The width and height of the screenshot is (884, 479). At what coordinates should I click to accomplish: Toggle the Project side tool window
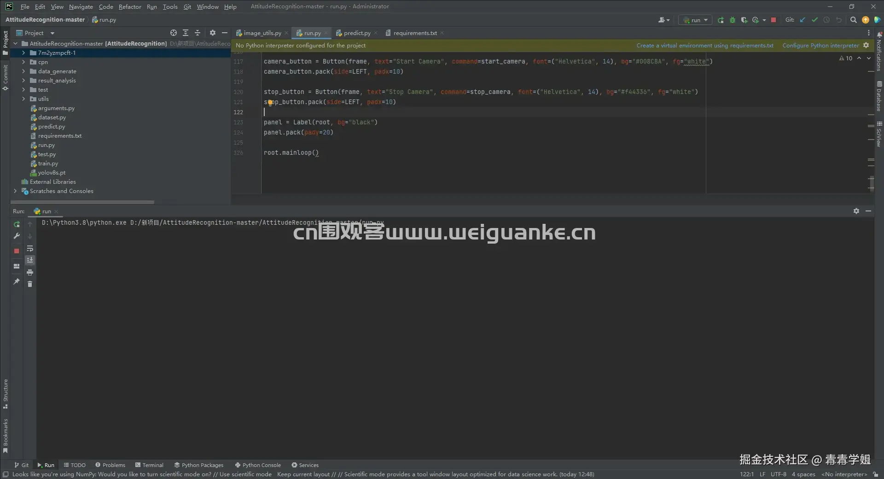tap(5, 43)
